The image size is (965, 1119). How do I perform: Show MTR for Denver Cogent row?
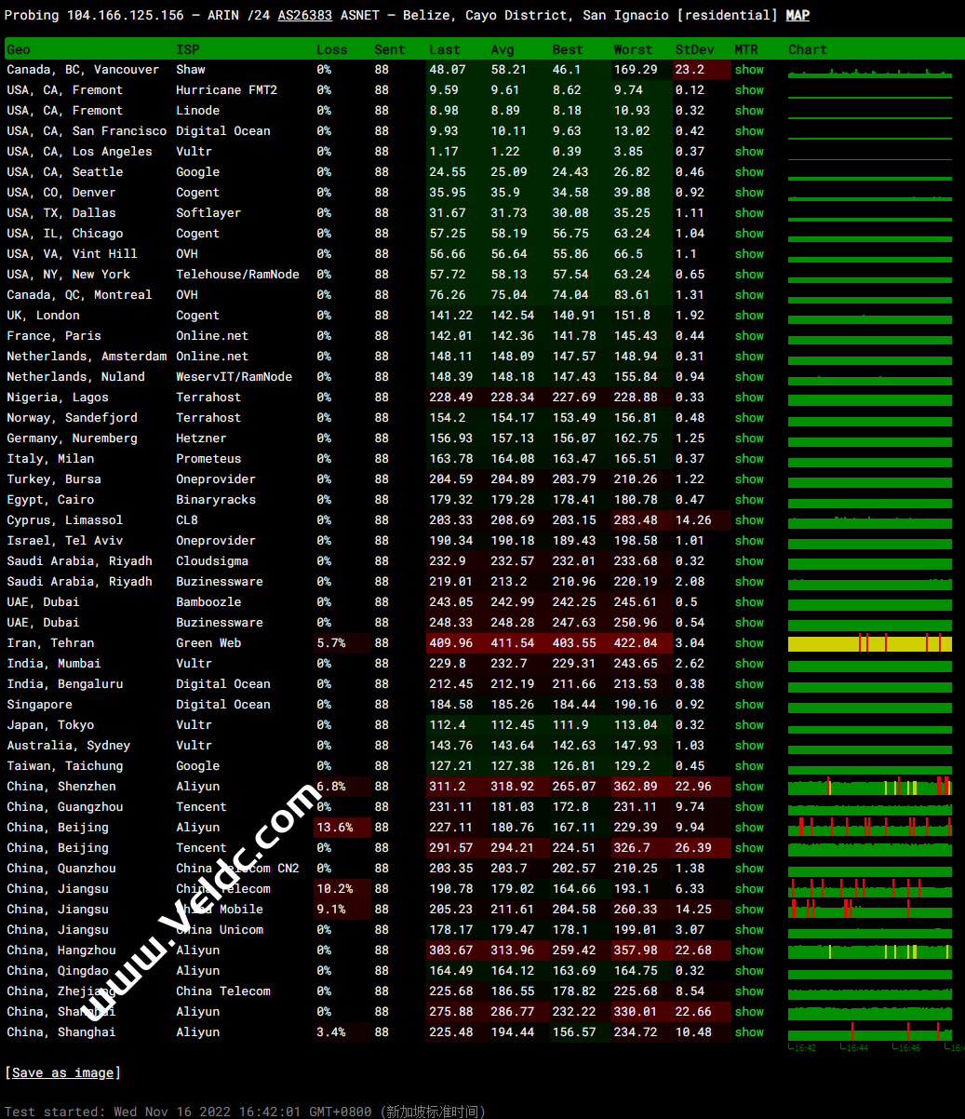749,193
